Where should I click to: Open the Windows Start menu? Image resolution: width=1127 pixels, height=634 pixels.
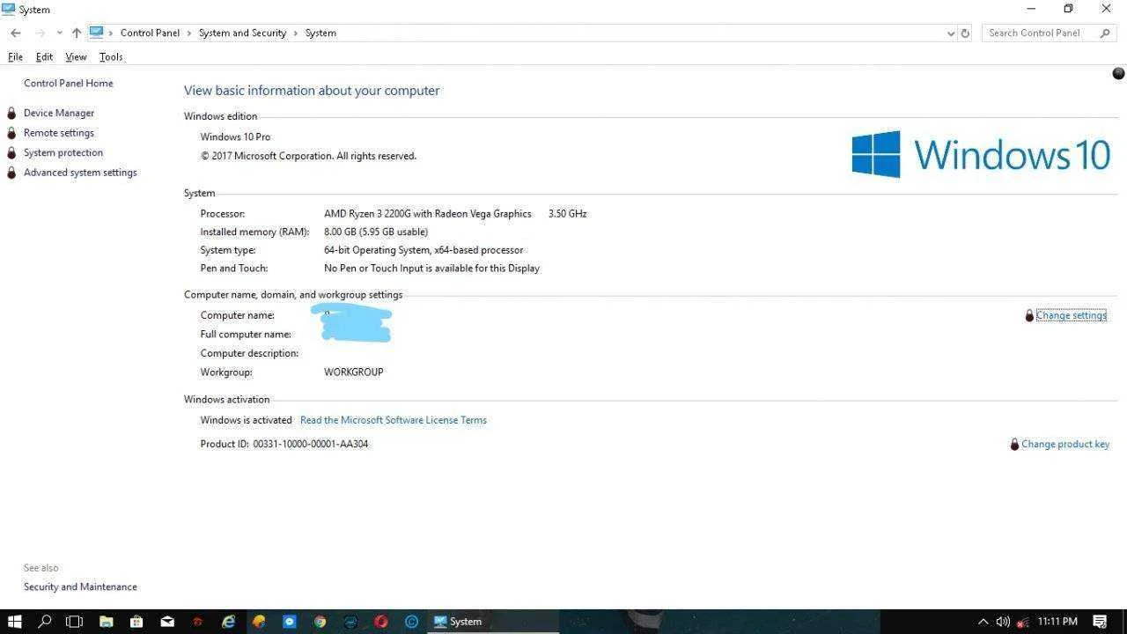pyautogui.click(x=15, y=621)
